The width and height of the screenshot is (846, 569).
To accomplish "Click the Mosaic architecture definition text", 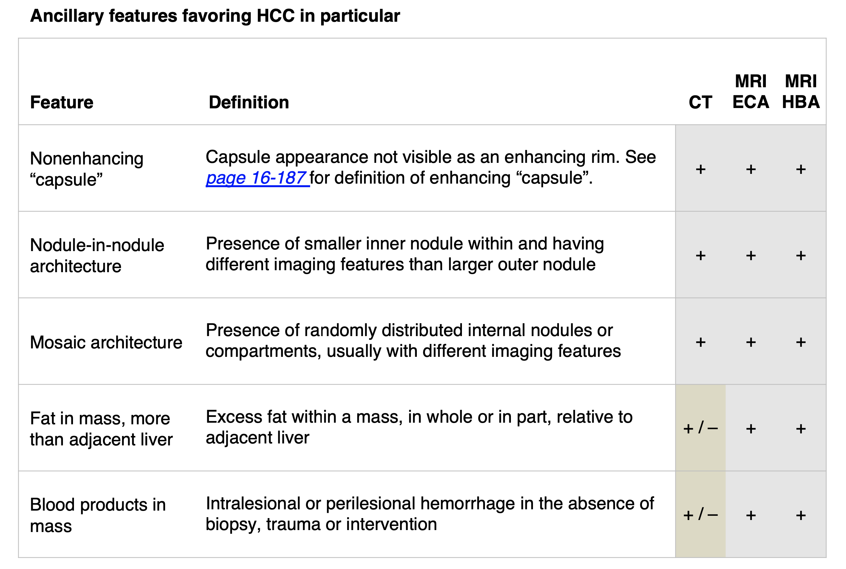I will click(x=413, y=341).
